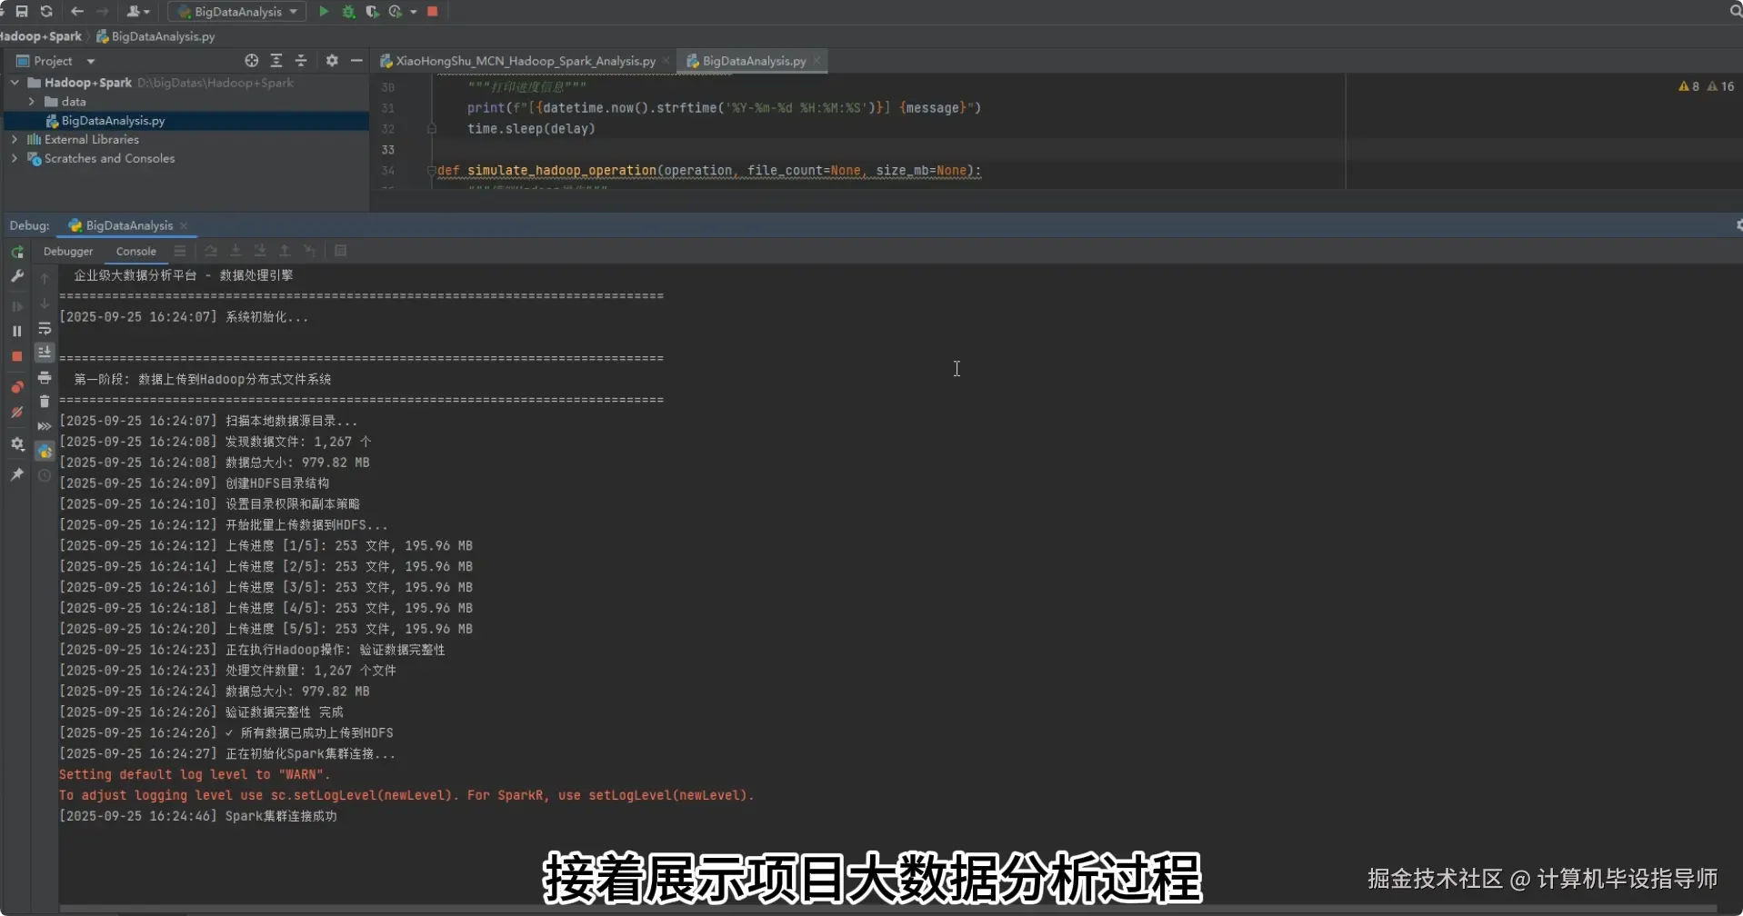
Task: Clear console with trash icon
Action: 45,402
